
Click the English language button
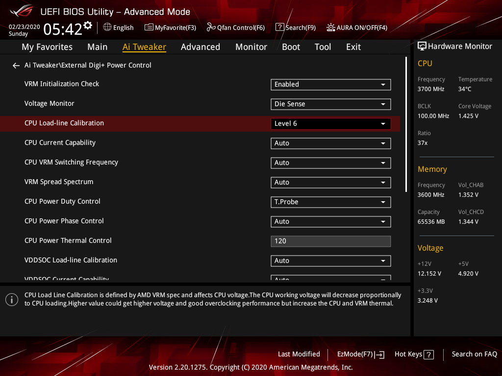[x=119, y=27]
